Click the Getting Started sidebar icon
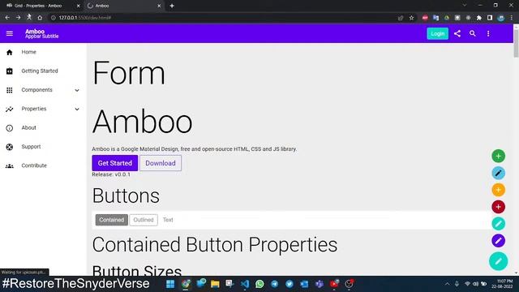 9,71
